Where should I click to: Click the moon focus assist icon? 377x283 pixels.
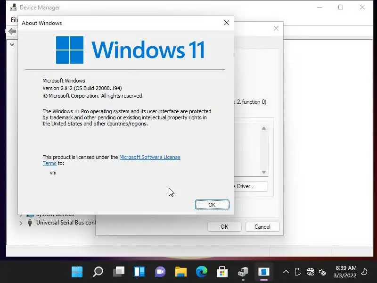(x=364, y=272)
